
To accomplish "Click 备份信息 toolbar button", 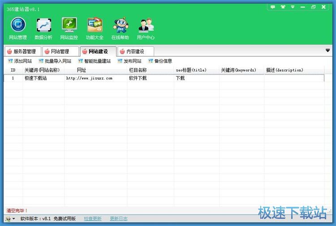I will coord(160,61).
